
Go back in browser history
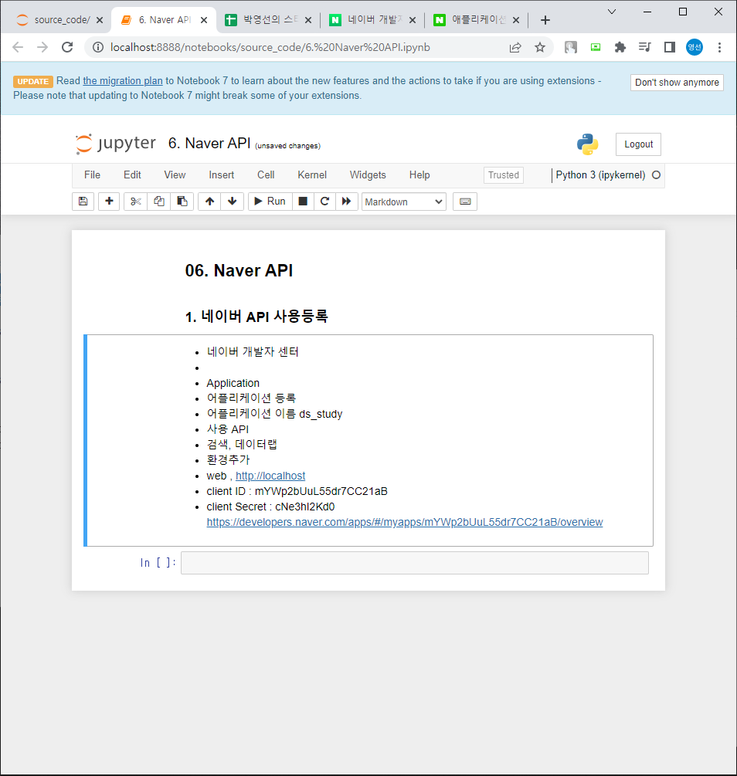pyautogui.click(x=18, y=48)
